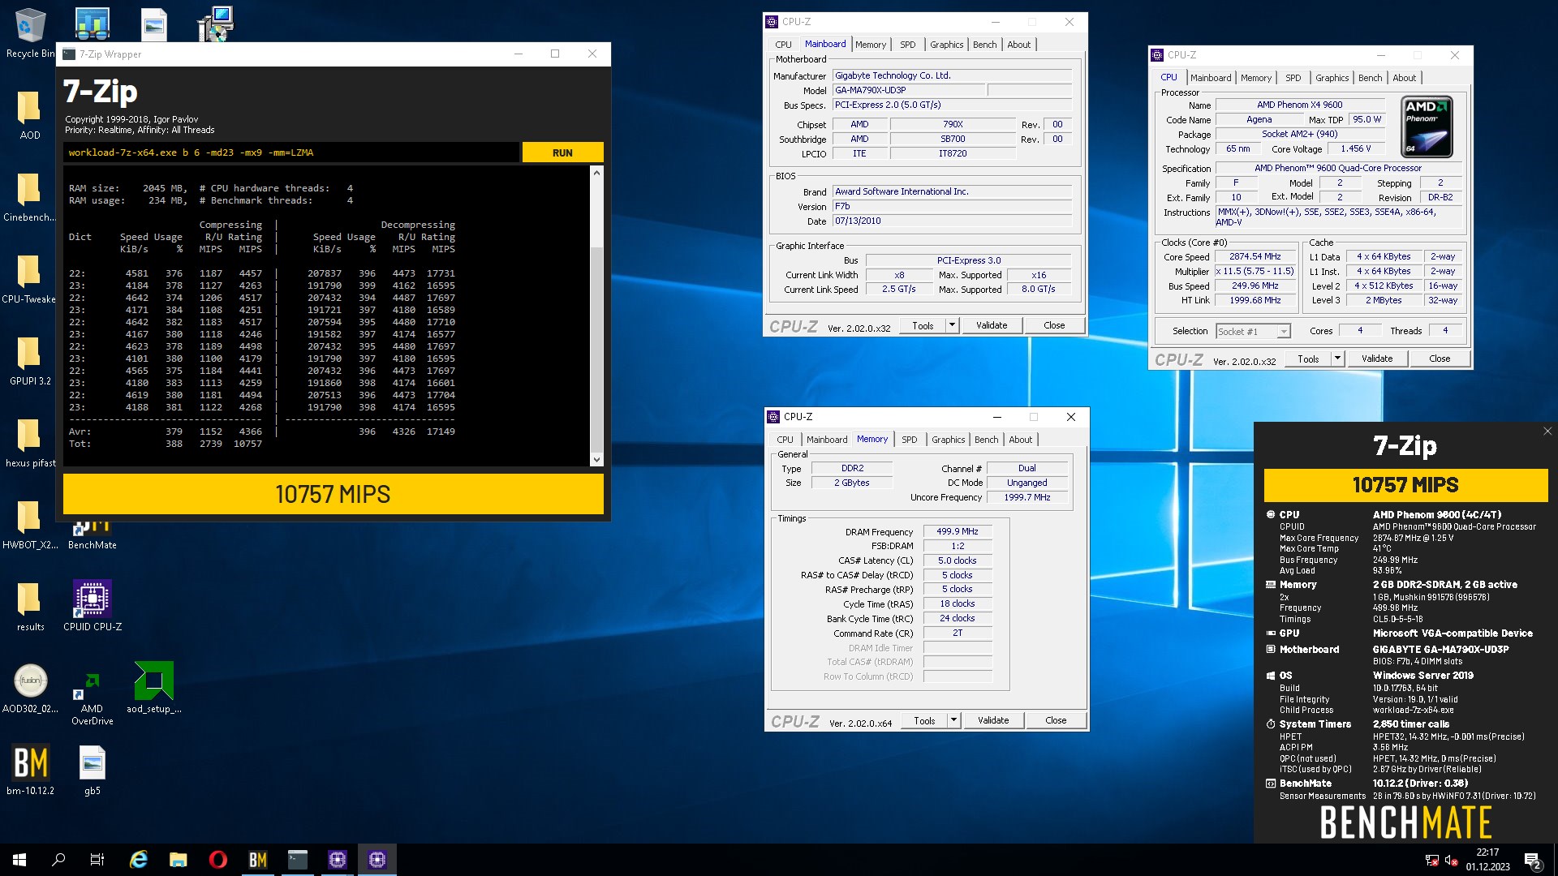Open the aod_setup installer icon
Screen dimensions: 1558x876
(153, 688)
